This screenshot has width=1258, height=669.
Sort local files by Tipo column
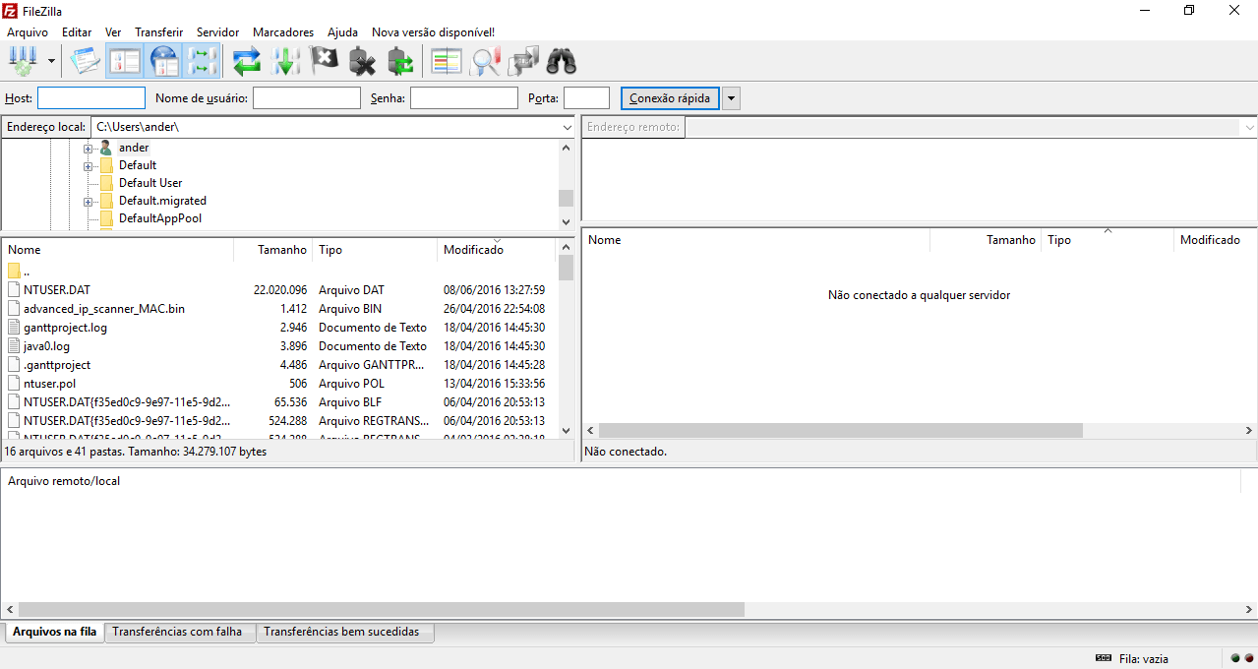coord(375,250)
